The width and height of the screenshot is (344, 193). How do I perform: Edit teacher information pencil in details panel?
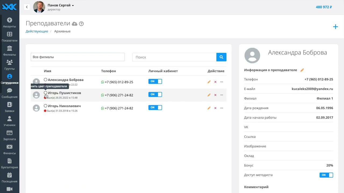pyautogui.click(x=302, y=70)
